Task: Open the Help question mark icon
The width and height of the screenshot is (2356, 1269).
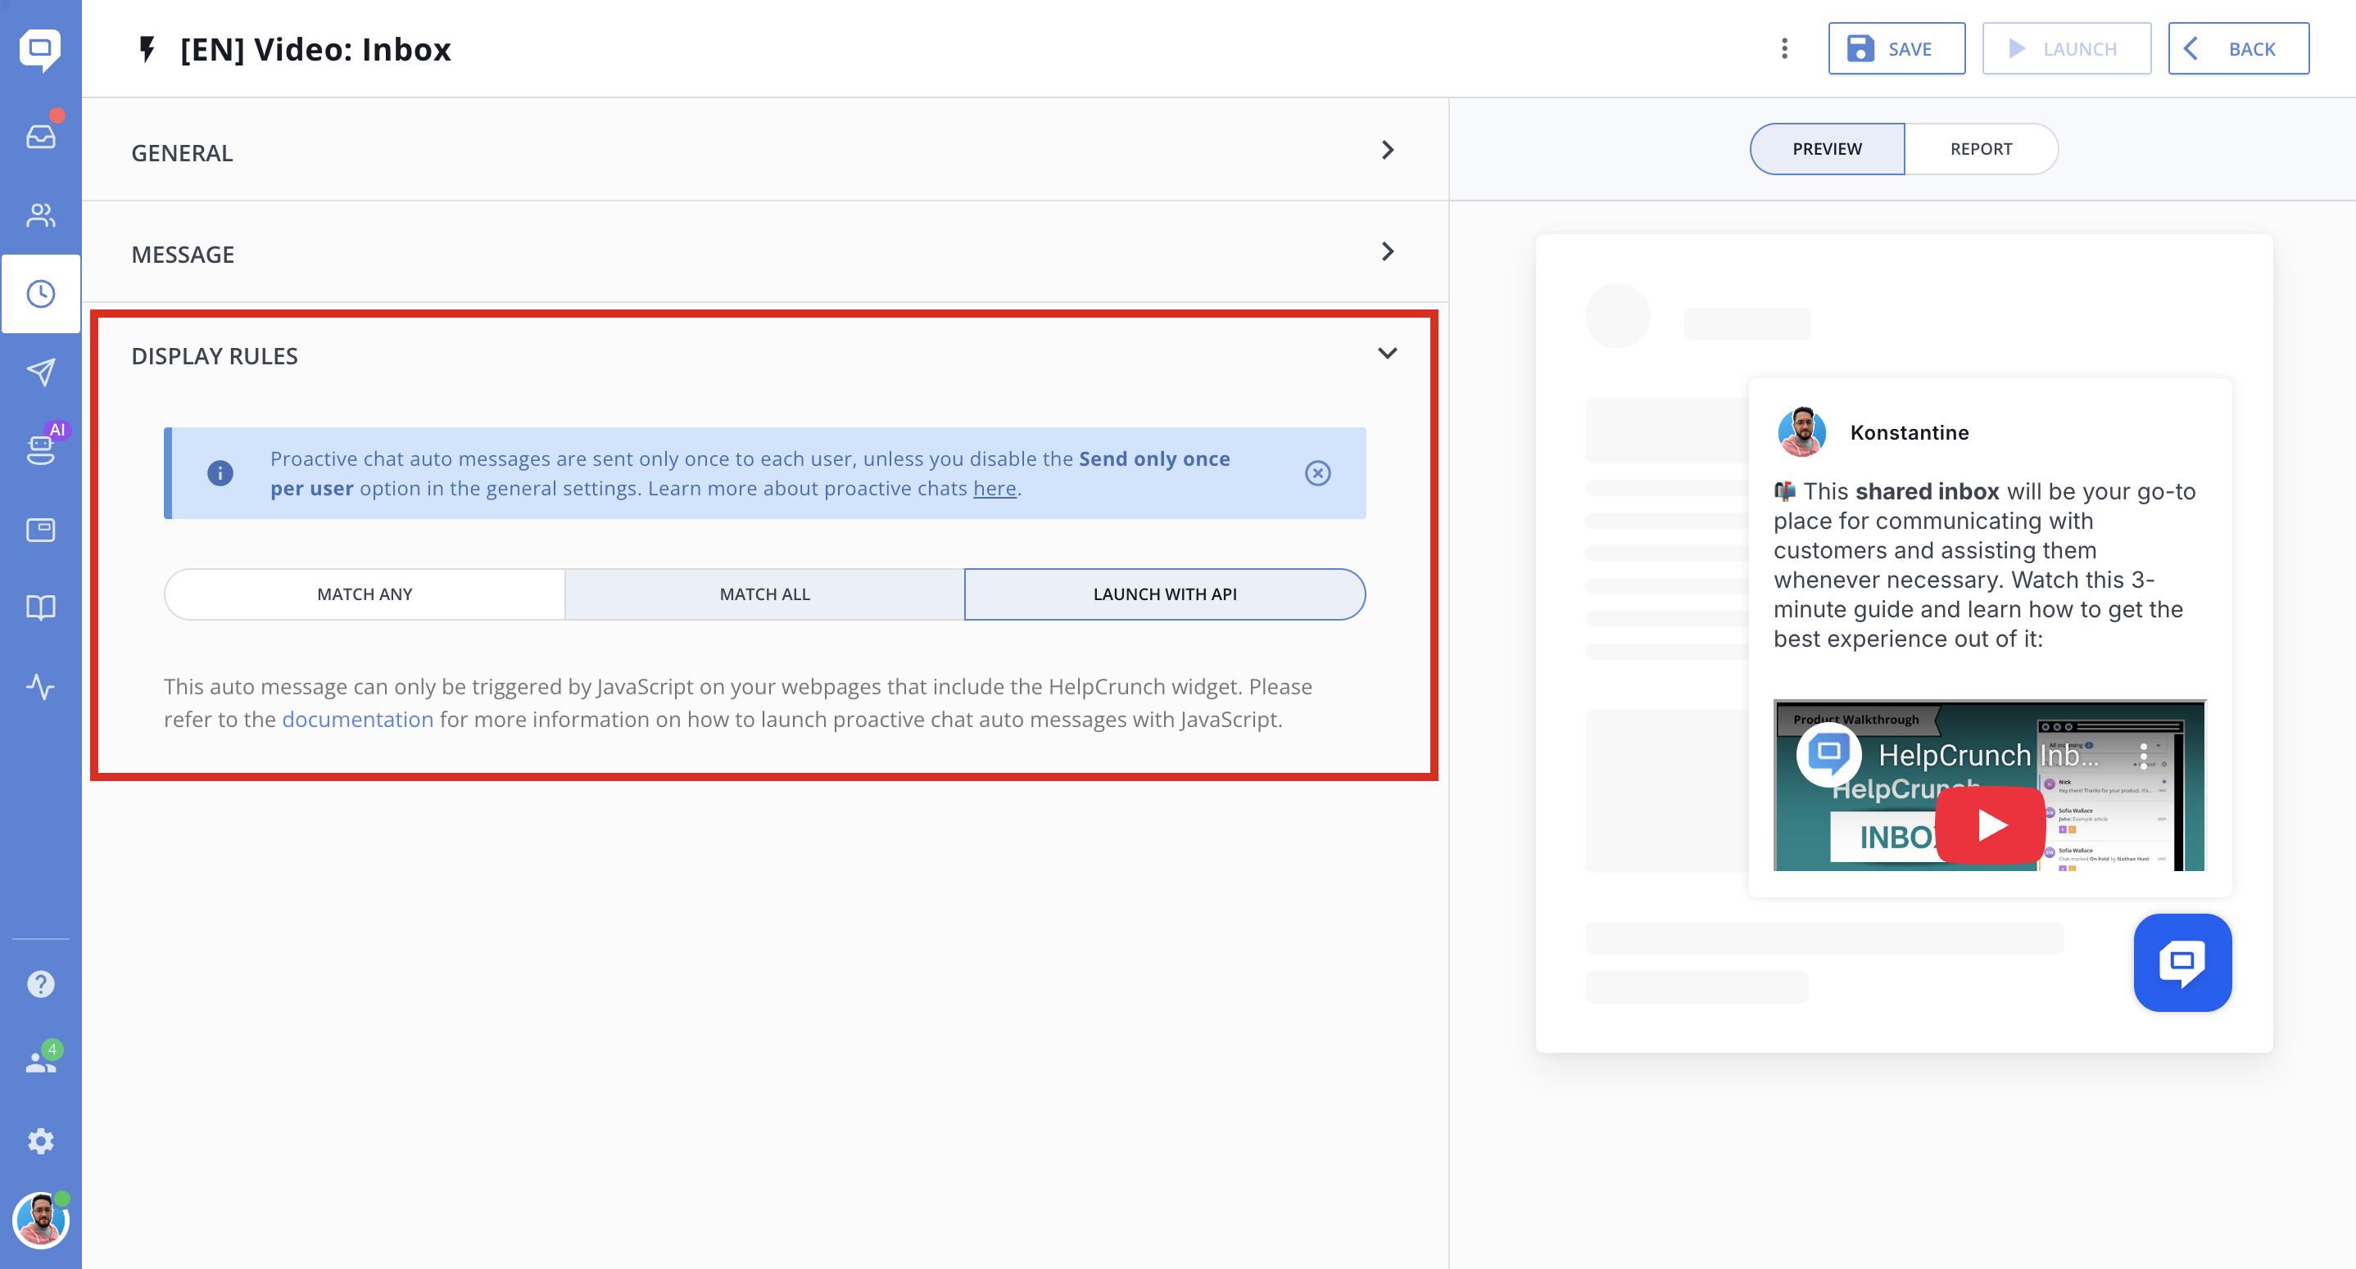Action: (40, 984)
